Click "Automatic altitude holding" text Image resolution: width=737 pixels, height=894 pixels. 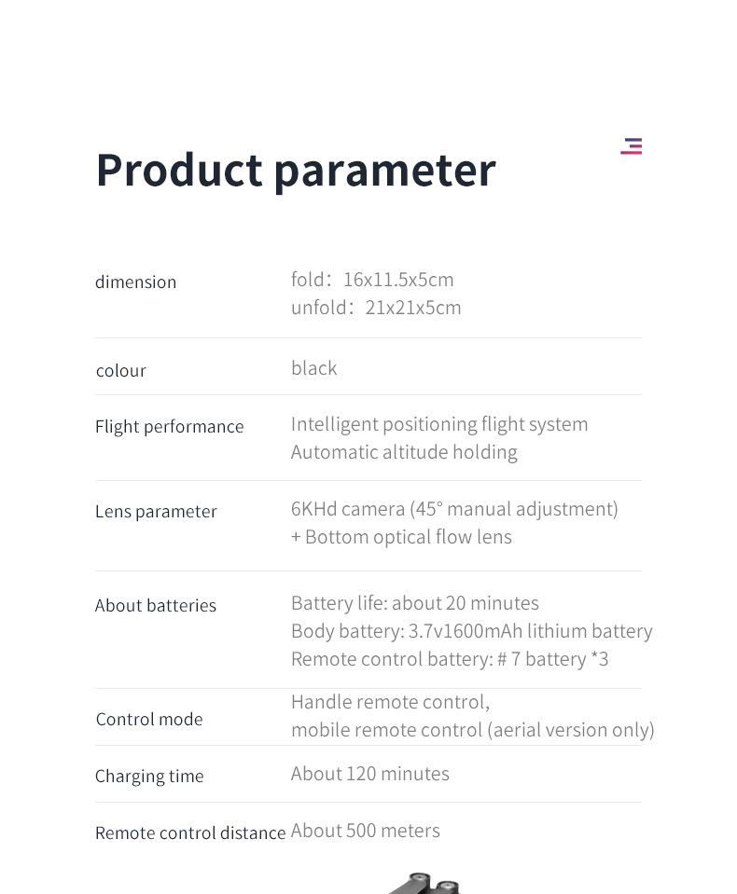(404, 452)
